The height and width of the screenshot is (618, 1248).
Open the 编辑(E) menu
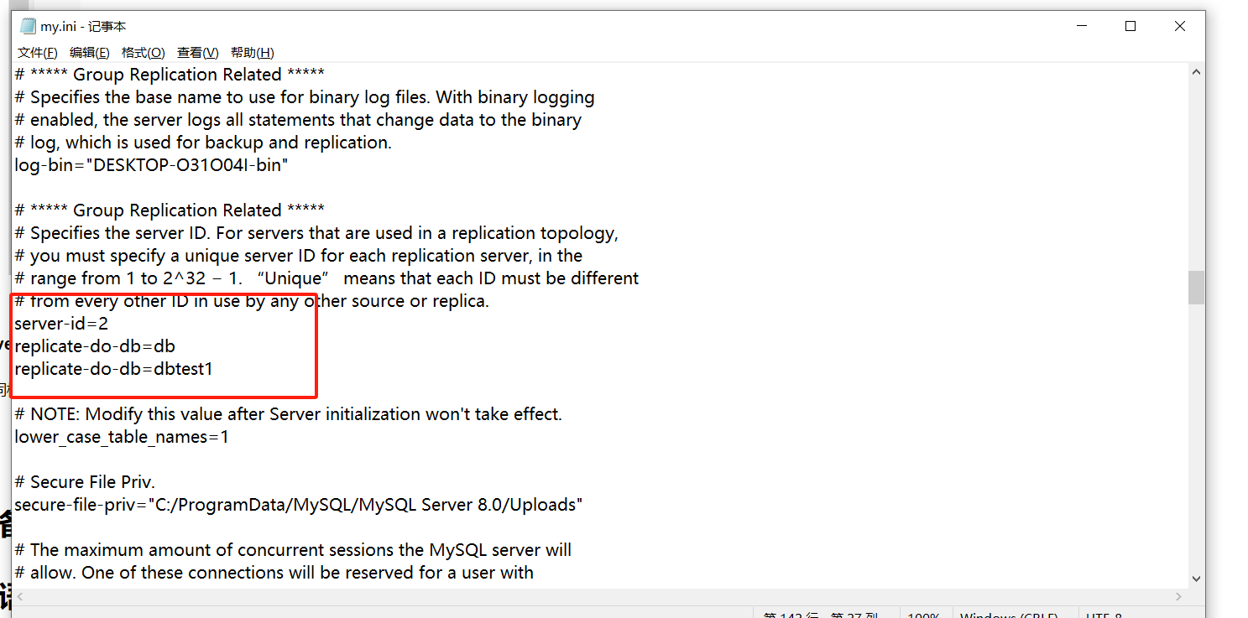(x=90, y=53)
